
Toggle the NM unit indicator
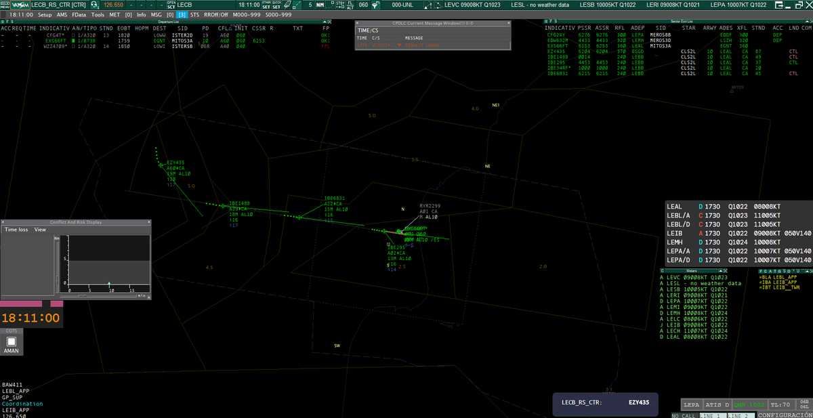(x=320, y=5)
